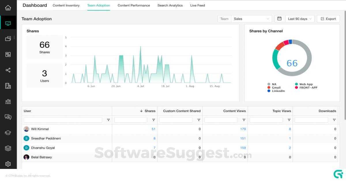346x181 pixels.
Task: Open the filter funnel for Content Views column
Action: point(244,120)
